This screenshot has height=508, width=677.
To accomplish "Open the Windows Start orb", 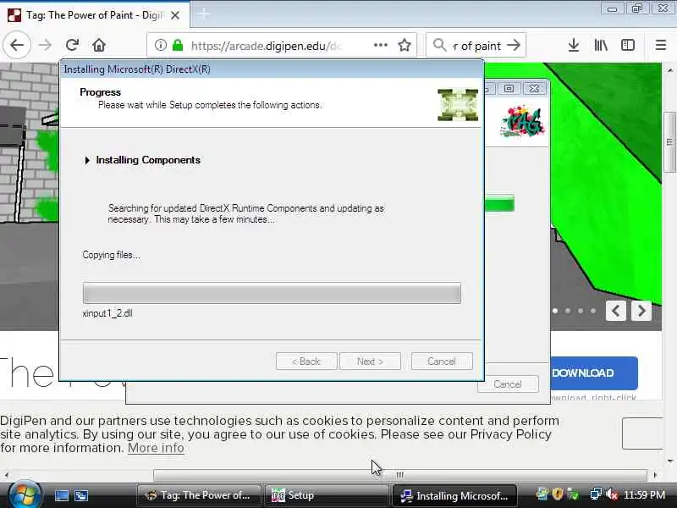I will (24, 495).
